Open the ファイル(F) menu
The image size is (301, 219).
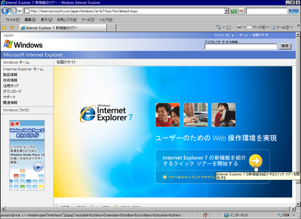click(x=12, y=20)
